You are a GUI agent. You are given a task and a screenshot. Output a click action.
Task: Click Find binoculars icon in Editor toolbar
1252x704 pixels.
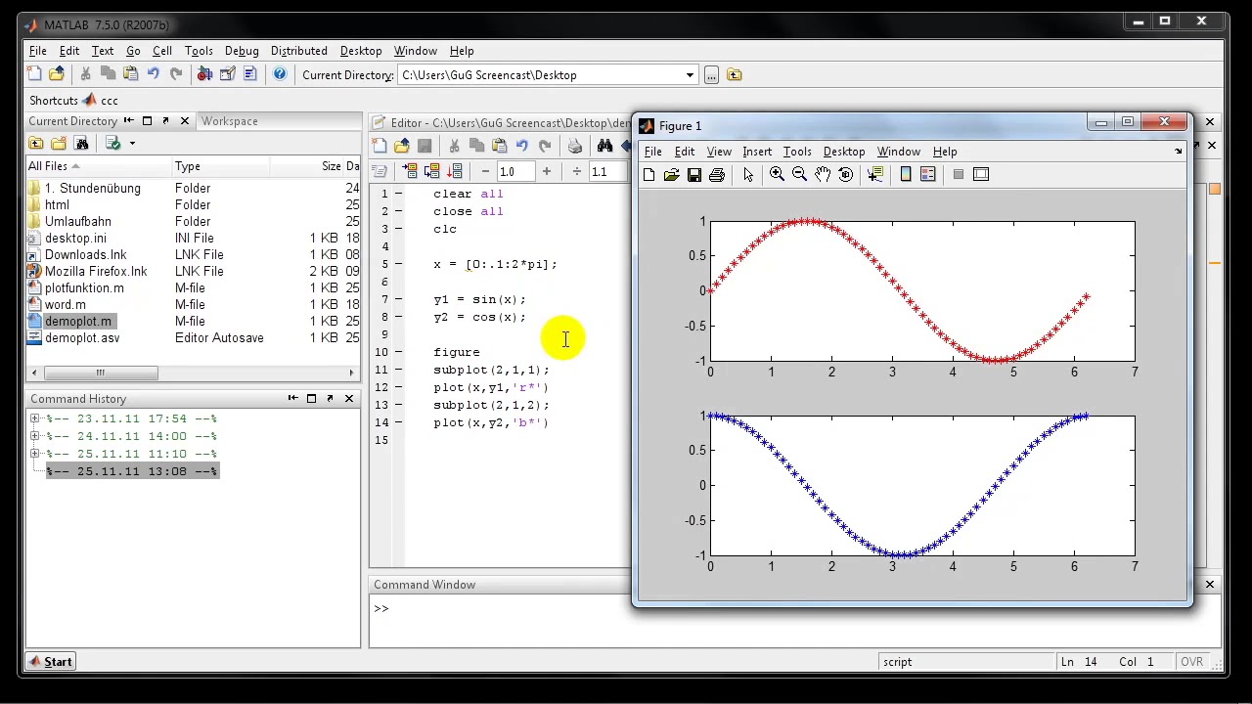604,146
